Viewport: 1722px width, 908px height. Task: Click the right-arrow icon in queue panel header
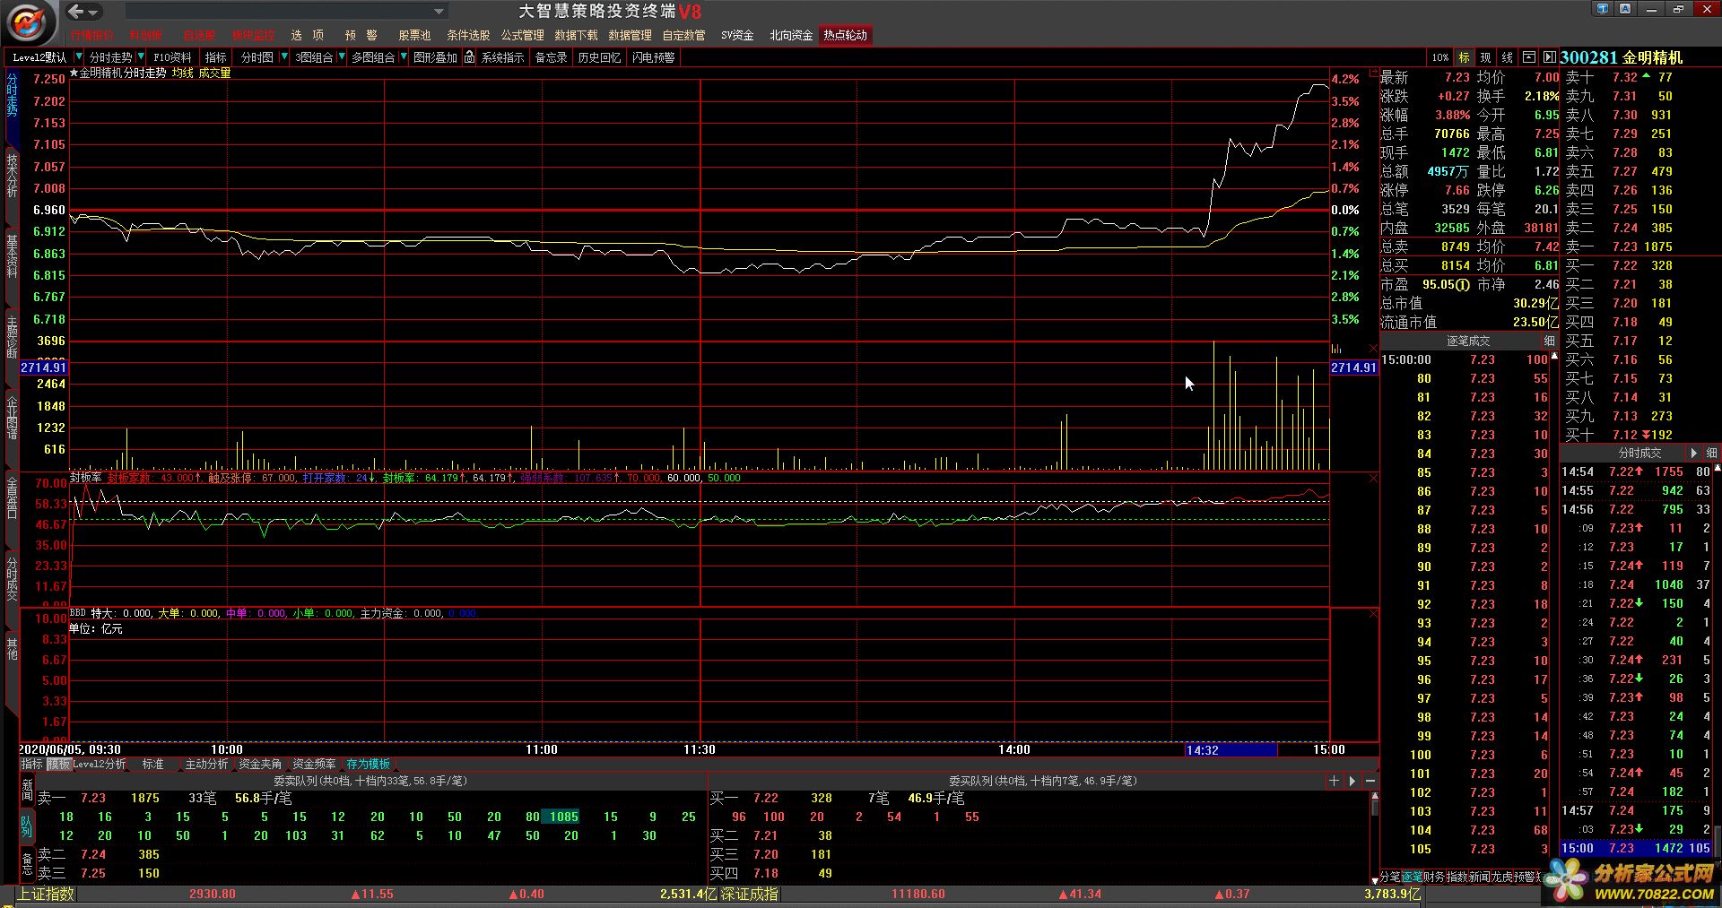[x=1352, y=781]
